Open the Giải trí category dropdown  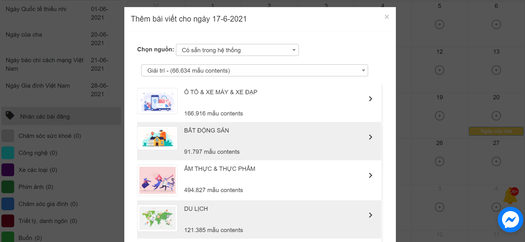pos(255,70)
